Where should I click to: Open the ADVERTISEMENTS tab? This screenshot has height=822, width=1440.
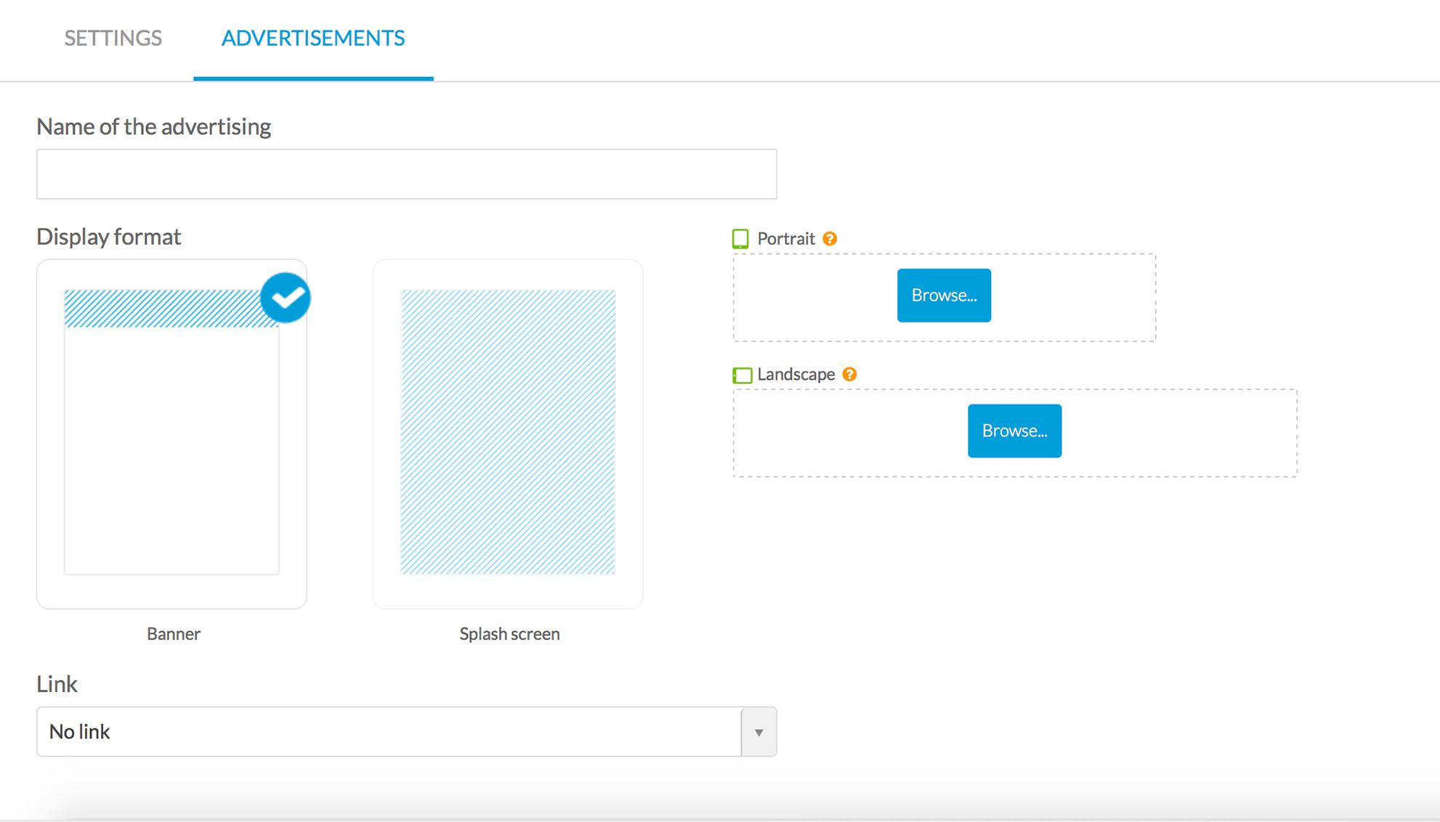[313, 38]
